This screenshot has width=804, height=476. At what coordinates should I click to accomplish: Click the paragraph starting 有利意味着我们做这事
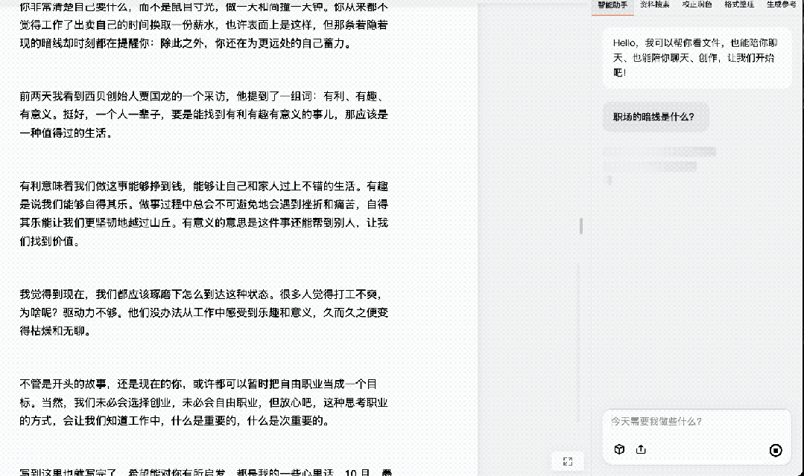pos(203,213)
